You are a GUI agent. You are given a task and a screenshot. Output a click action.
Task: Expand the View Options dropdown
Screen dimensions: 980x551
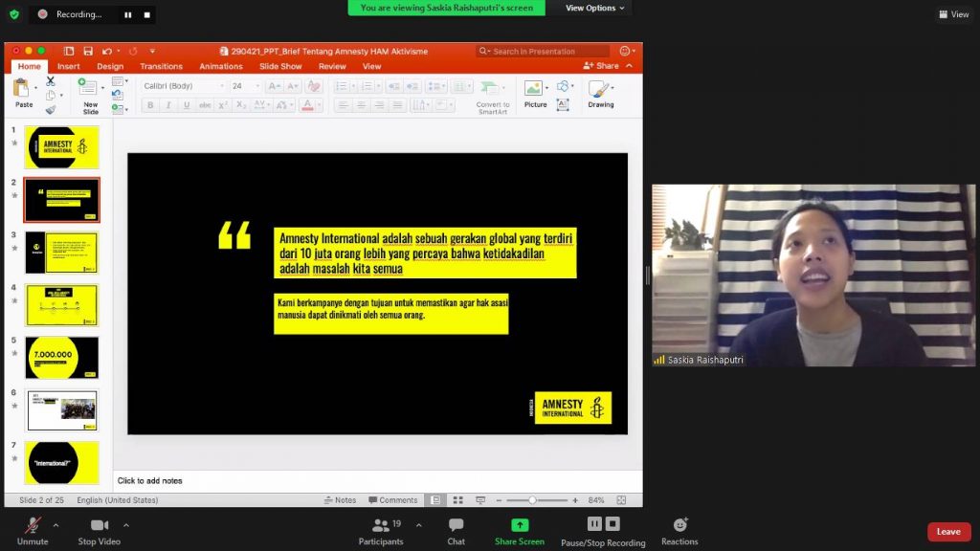595,8
